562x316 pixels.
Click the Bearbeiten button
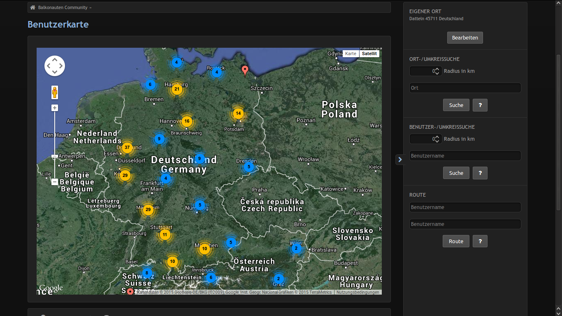(x=465, y=37)
